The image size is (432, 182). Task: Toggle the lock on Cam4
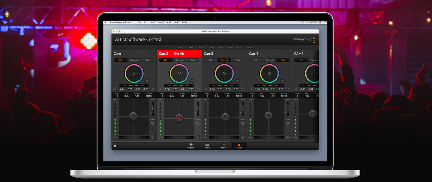click(x=288, y=54)
